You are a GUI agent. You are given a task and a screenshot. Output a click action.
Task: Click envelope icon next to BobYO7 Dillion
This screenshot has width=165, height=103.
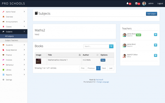click(x=155, y=55)
